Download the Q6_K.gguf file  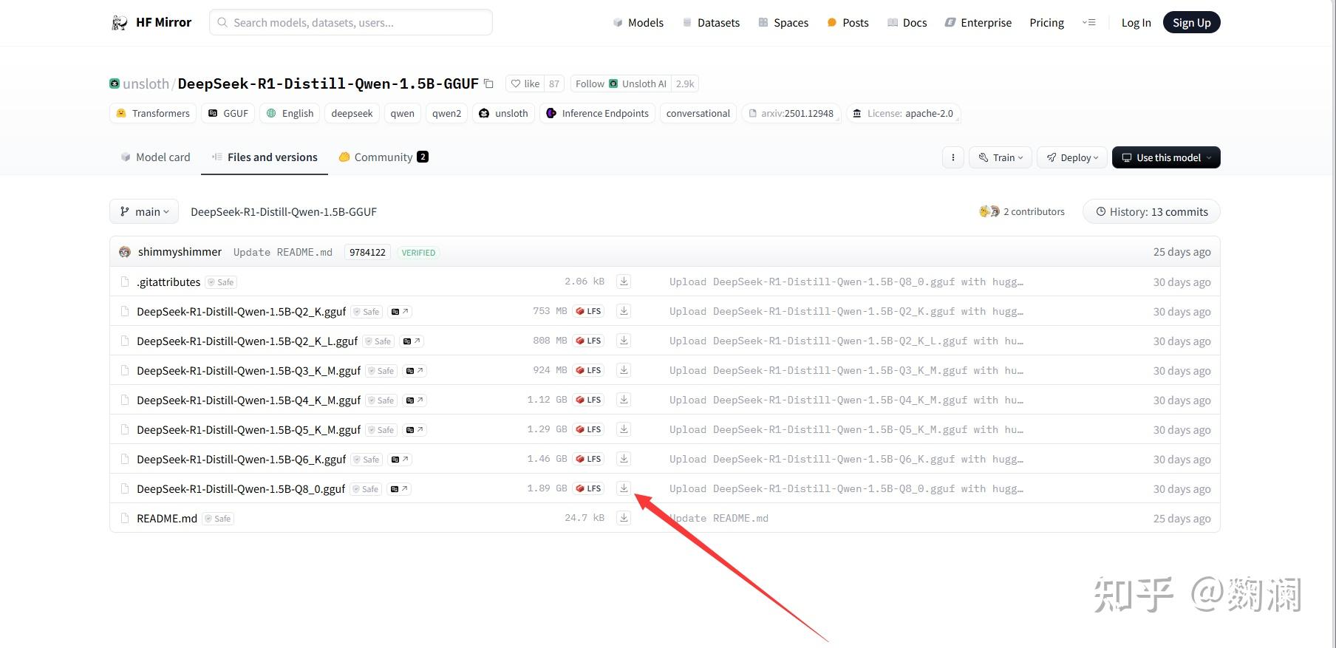pos(624,459)
